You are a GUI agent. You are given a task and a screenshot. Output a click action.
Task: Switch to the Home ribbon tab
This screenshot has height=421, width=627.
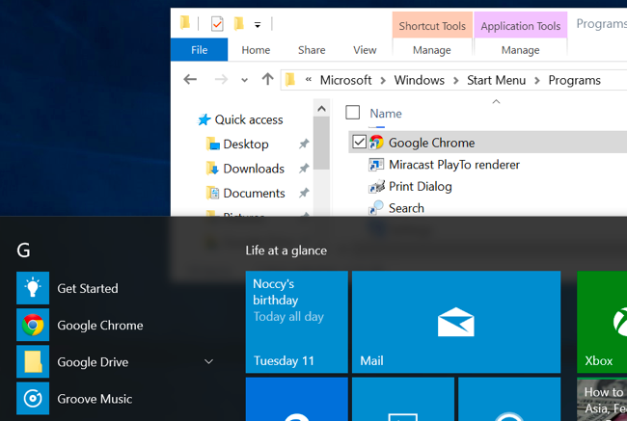256,50
